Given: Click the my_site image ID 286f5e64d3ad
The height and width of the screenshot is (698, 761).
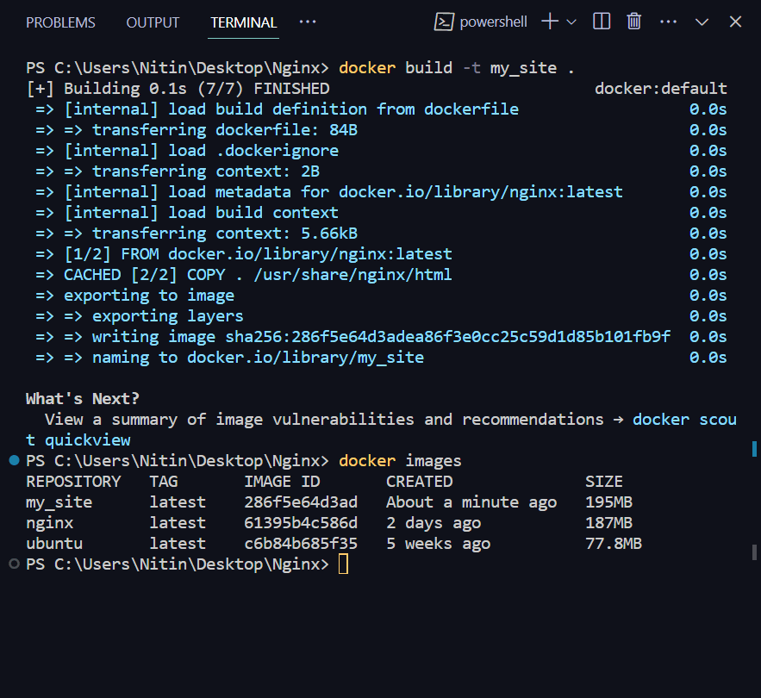Looking at the screenshot, I should coord(301,502).
